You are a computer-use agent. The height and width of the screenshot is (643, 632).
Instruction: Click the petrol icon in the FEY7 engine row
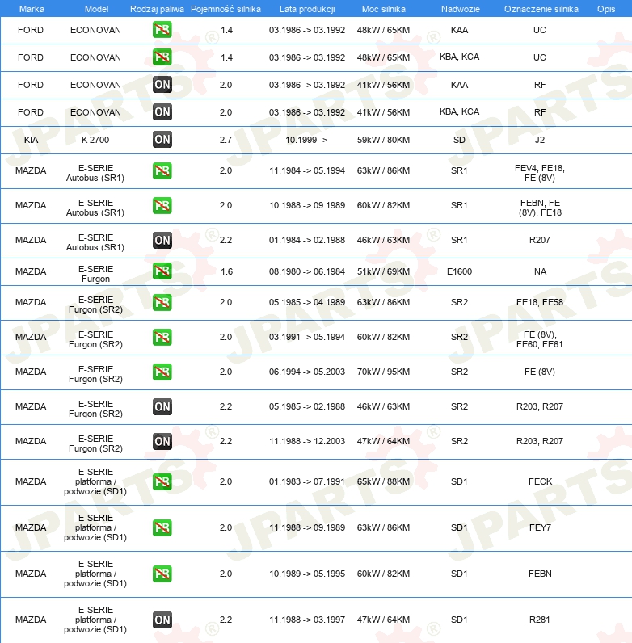point(162,527)
